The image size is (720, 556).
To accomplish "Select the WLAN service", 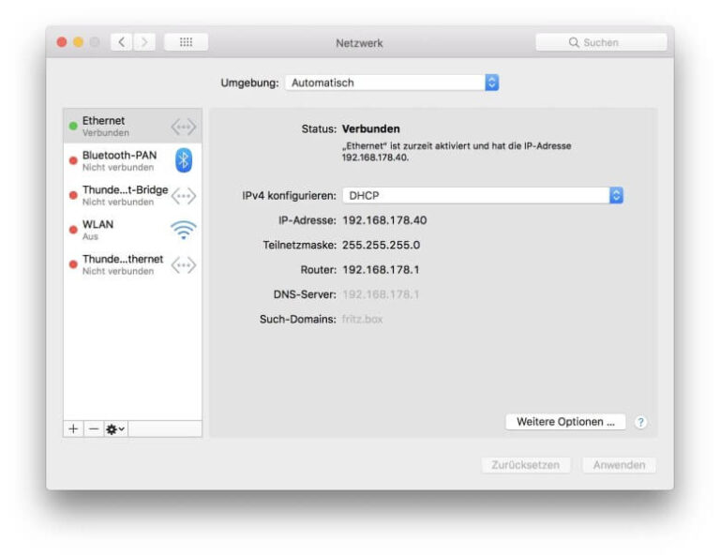I will pyautogui.click(x=132, y=230).
